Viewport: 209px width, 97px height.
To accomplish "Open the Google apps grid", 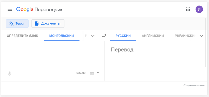I will coord(188,9).
